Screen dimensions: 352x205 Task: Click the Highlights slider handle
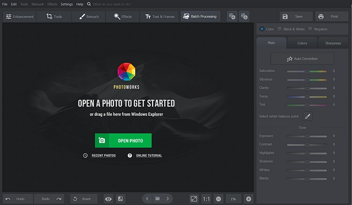coord(307,153)
